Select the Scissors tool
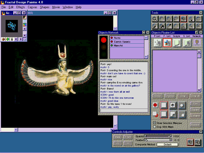 pyautogui.click(x=199, y=26)
